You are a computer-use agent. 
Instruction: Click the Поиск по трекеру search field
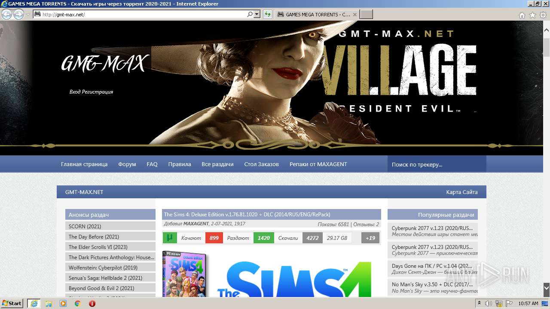point(437,164)
